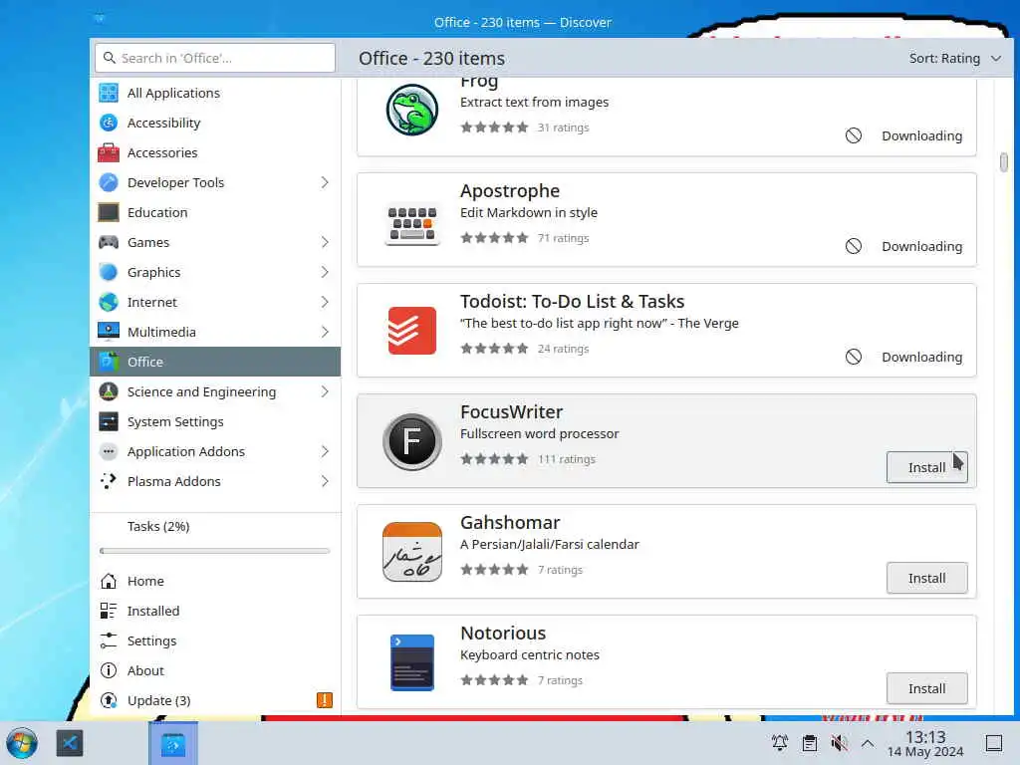
Task: Click the Education blackboard icon
Action: coord(108,213)
